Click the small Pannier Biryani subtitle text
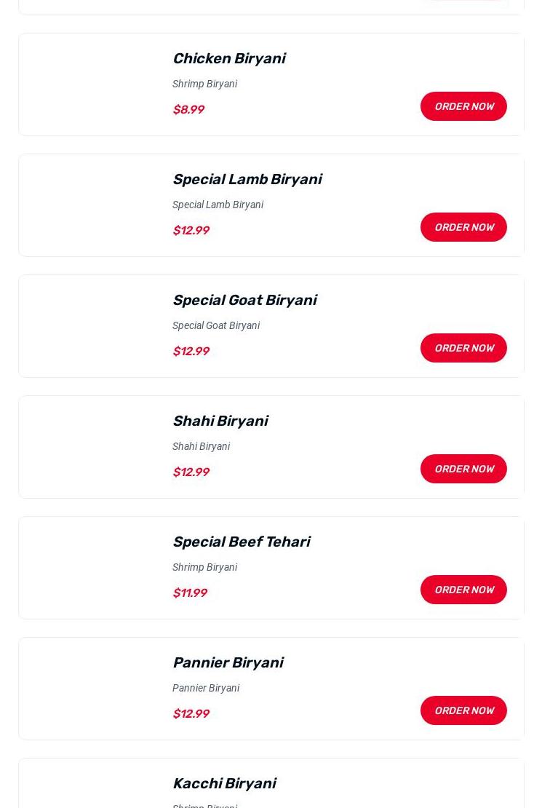 [x=206, y=688]
